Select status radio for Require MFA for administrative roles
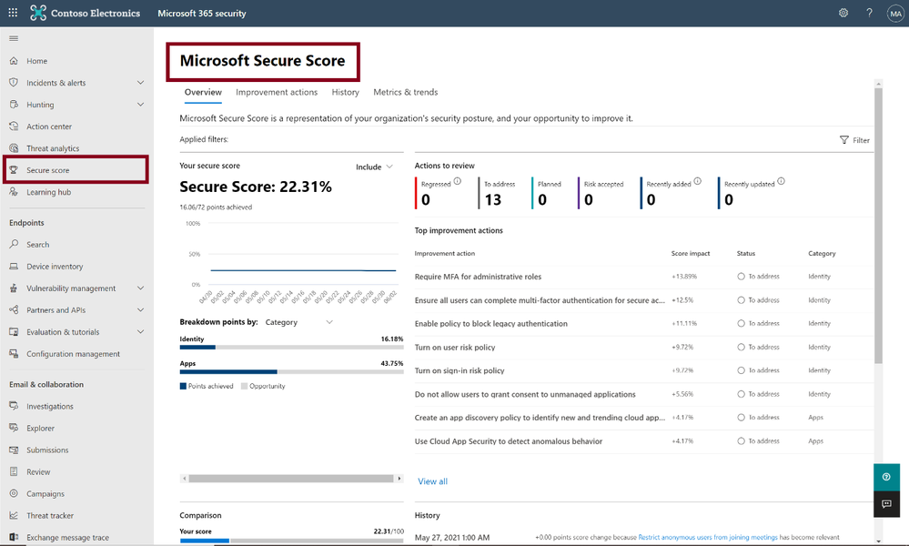This screenshot has width=909, height=546. [741, 277]
